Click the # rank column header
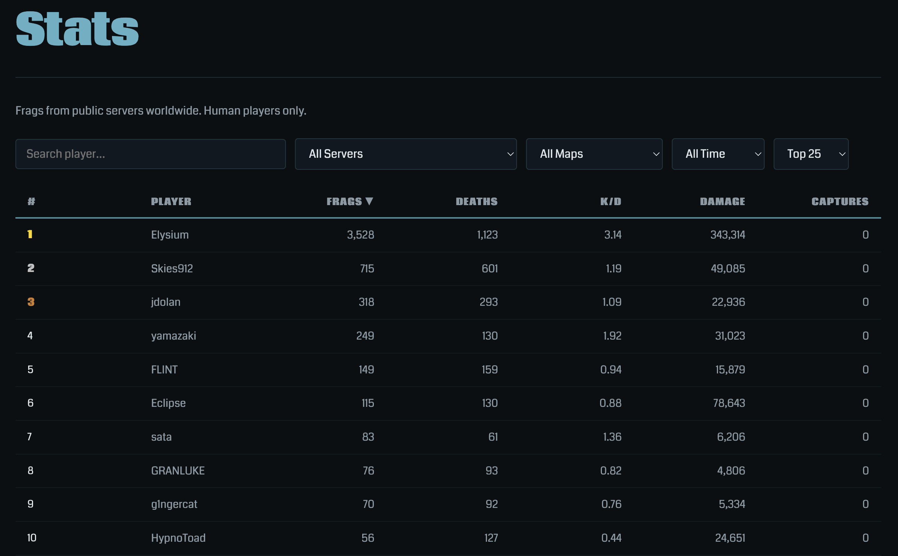This screenshot has height=556, width=898. [31, 202]
